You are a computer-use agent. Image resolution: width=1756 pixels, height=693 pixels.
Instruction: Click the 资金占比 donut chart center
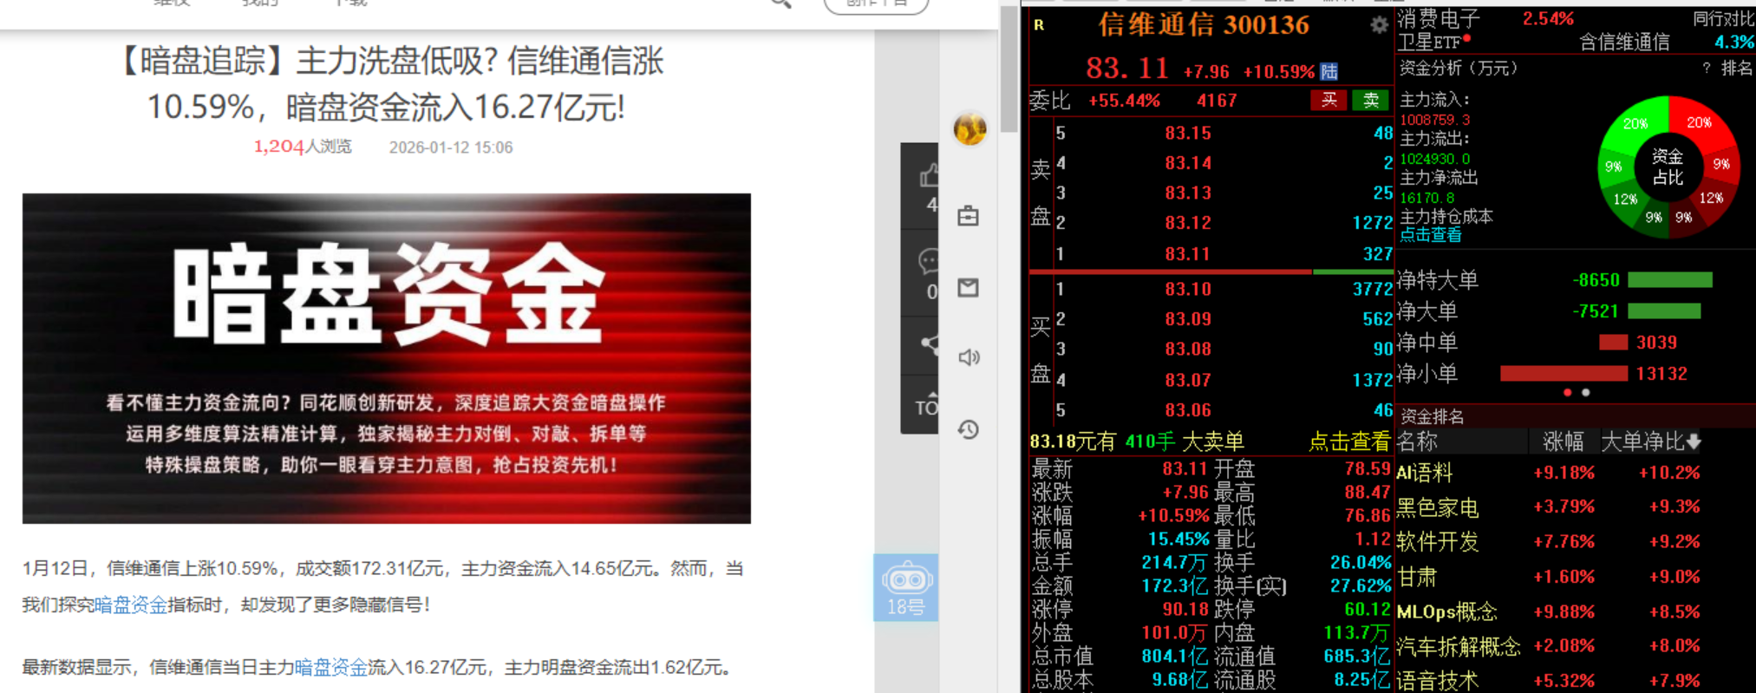coord(1667,167)
